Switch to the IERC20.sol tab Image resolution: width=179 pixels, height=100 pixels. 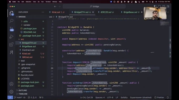point(106,12)
